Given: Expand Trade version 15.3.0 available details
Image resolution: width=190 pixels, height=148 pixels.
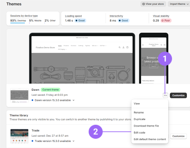Looking at the screenshot, I should 73,141.
